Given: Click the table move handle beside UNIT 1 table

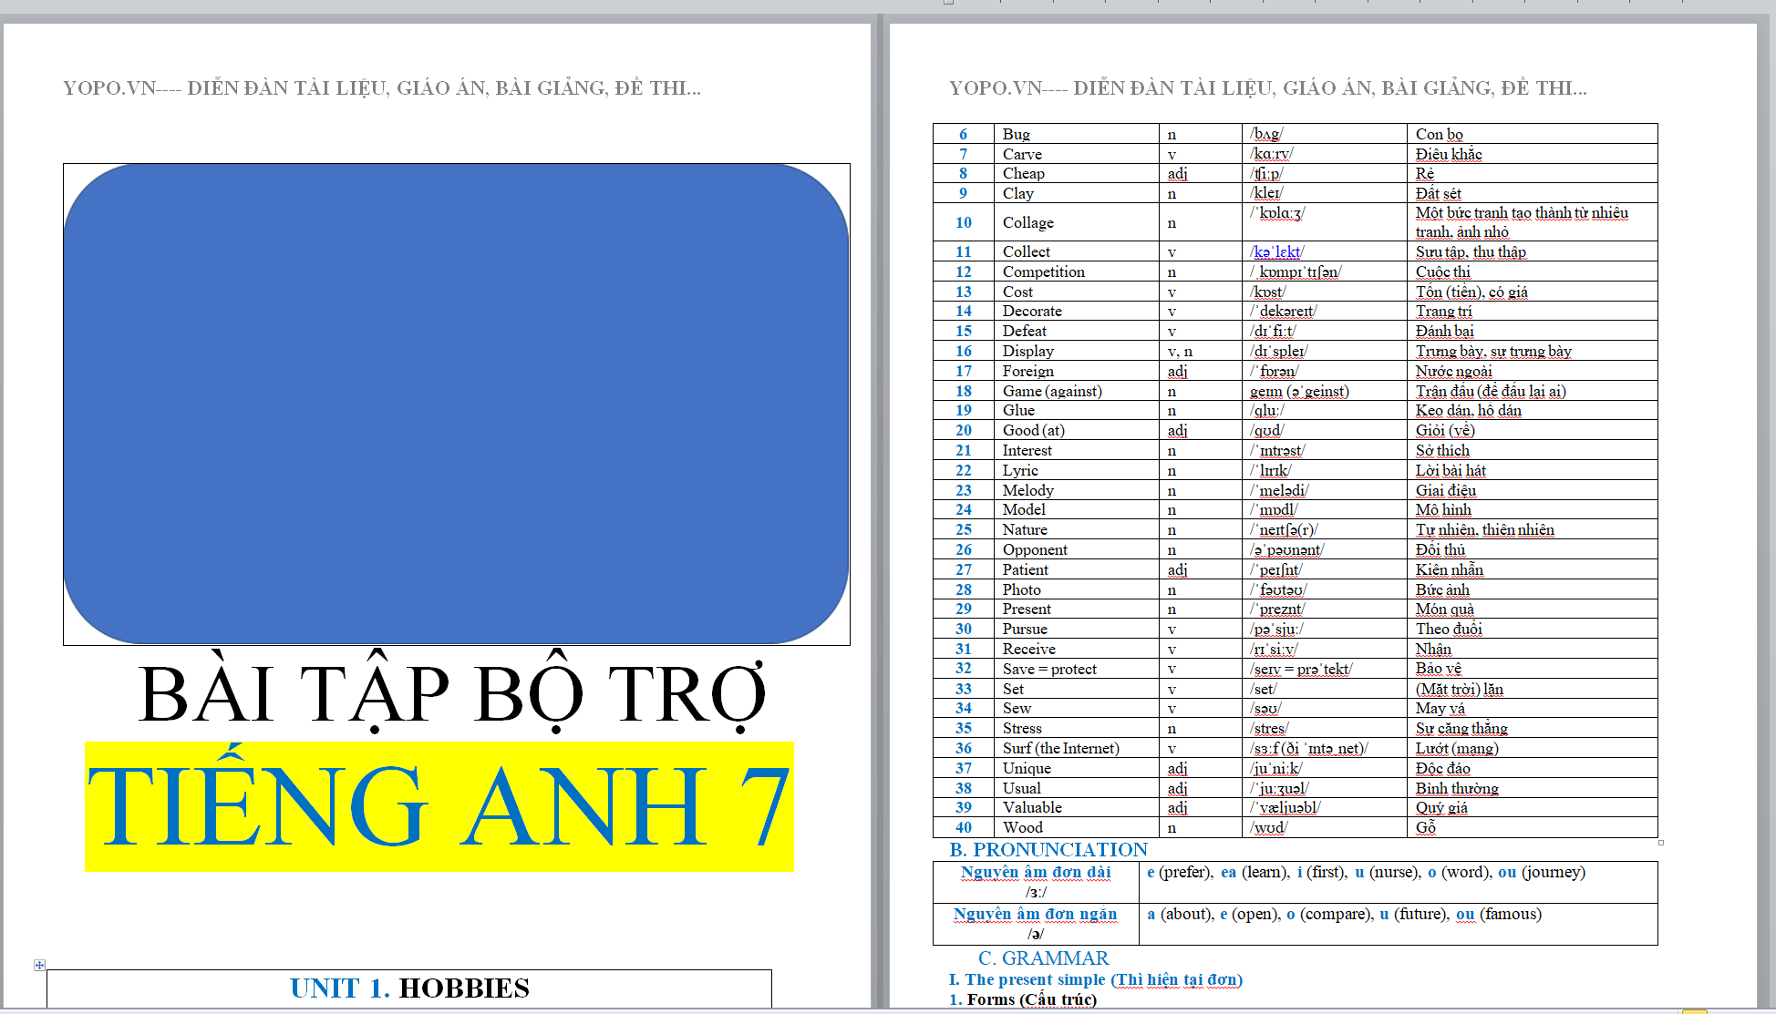Looking at the screenshot, I should [39, 965].
